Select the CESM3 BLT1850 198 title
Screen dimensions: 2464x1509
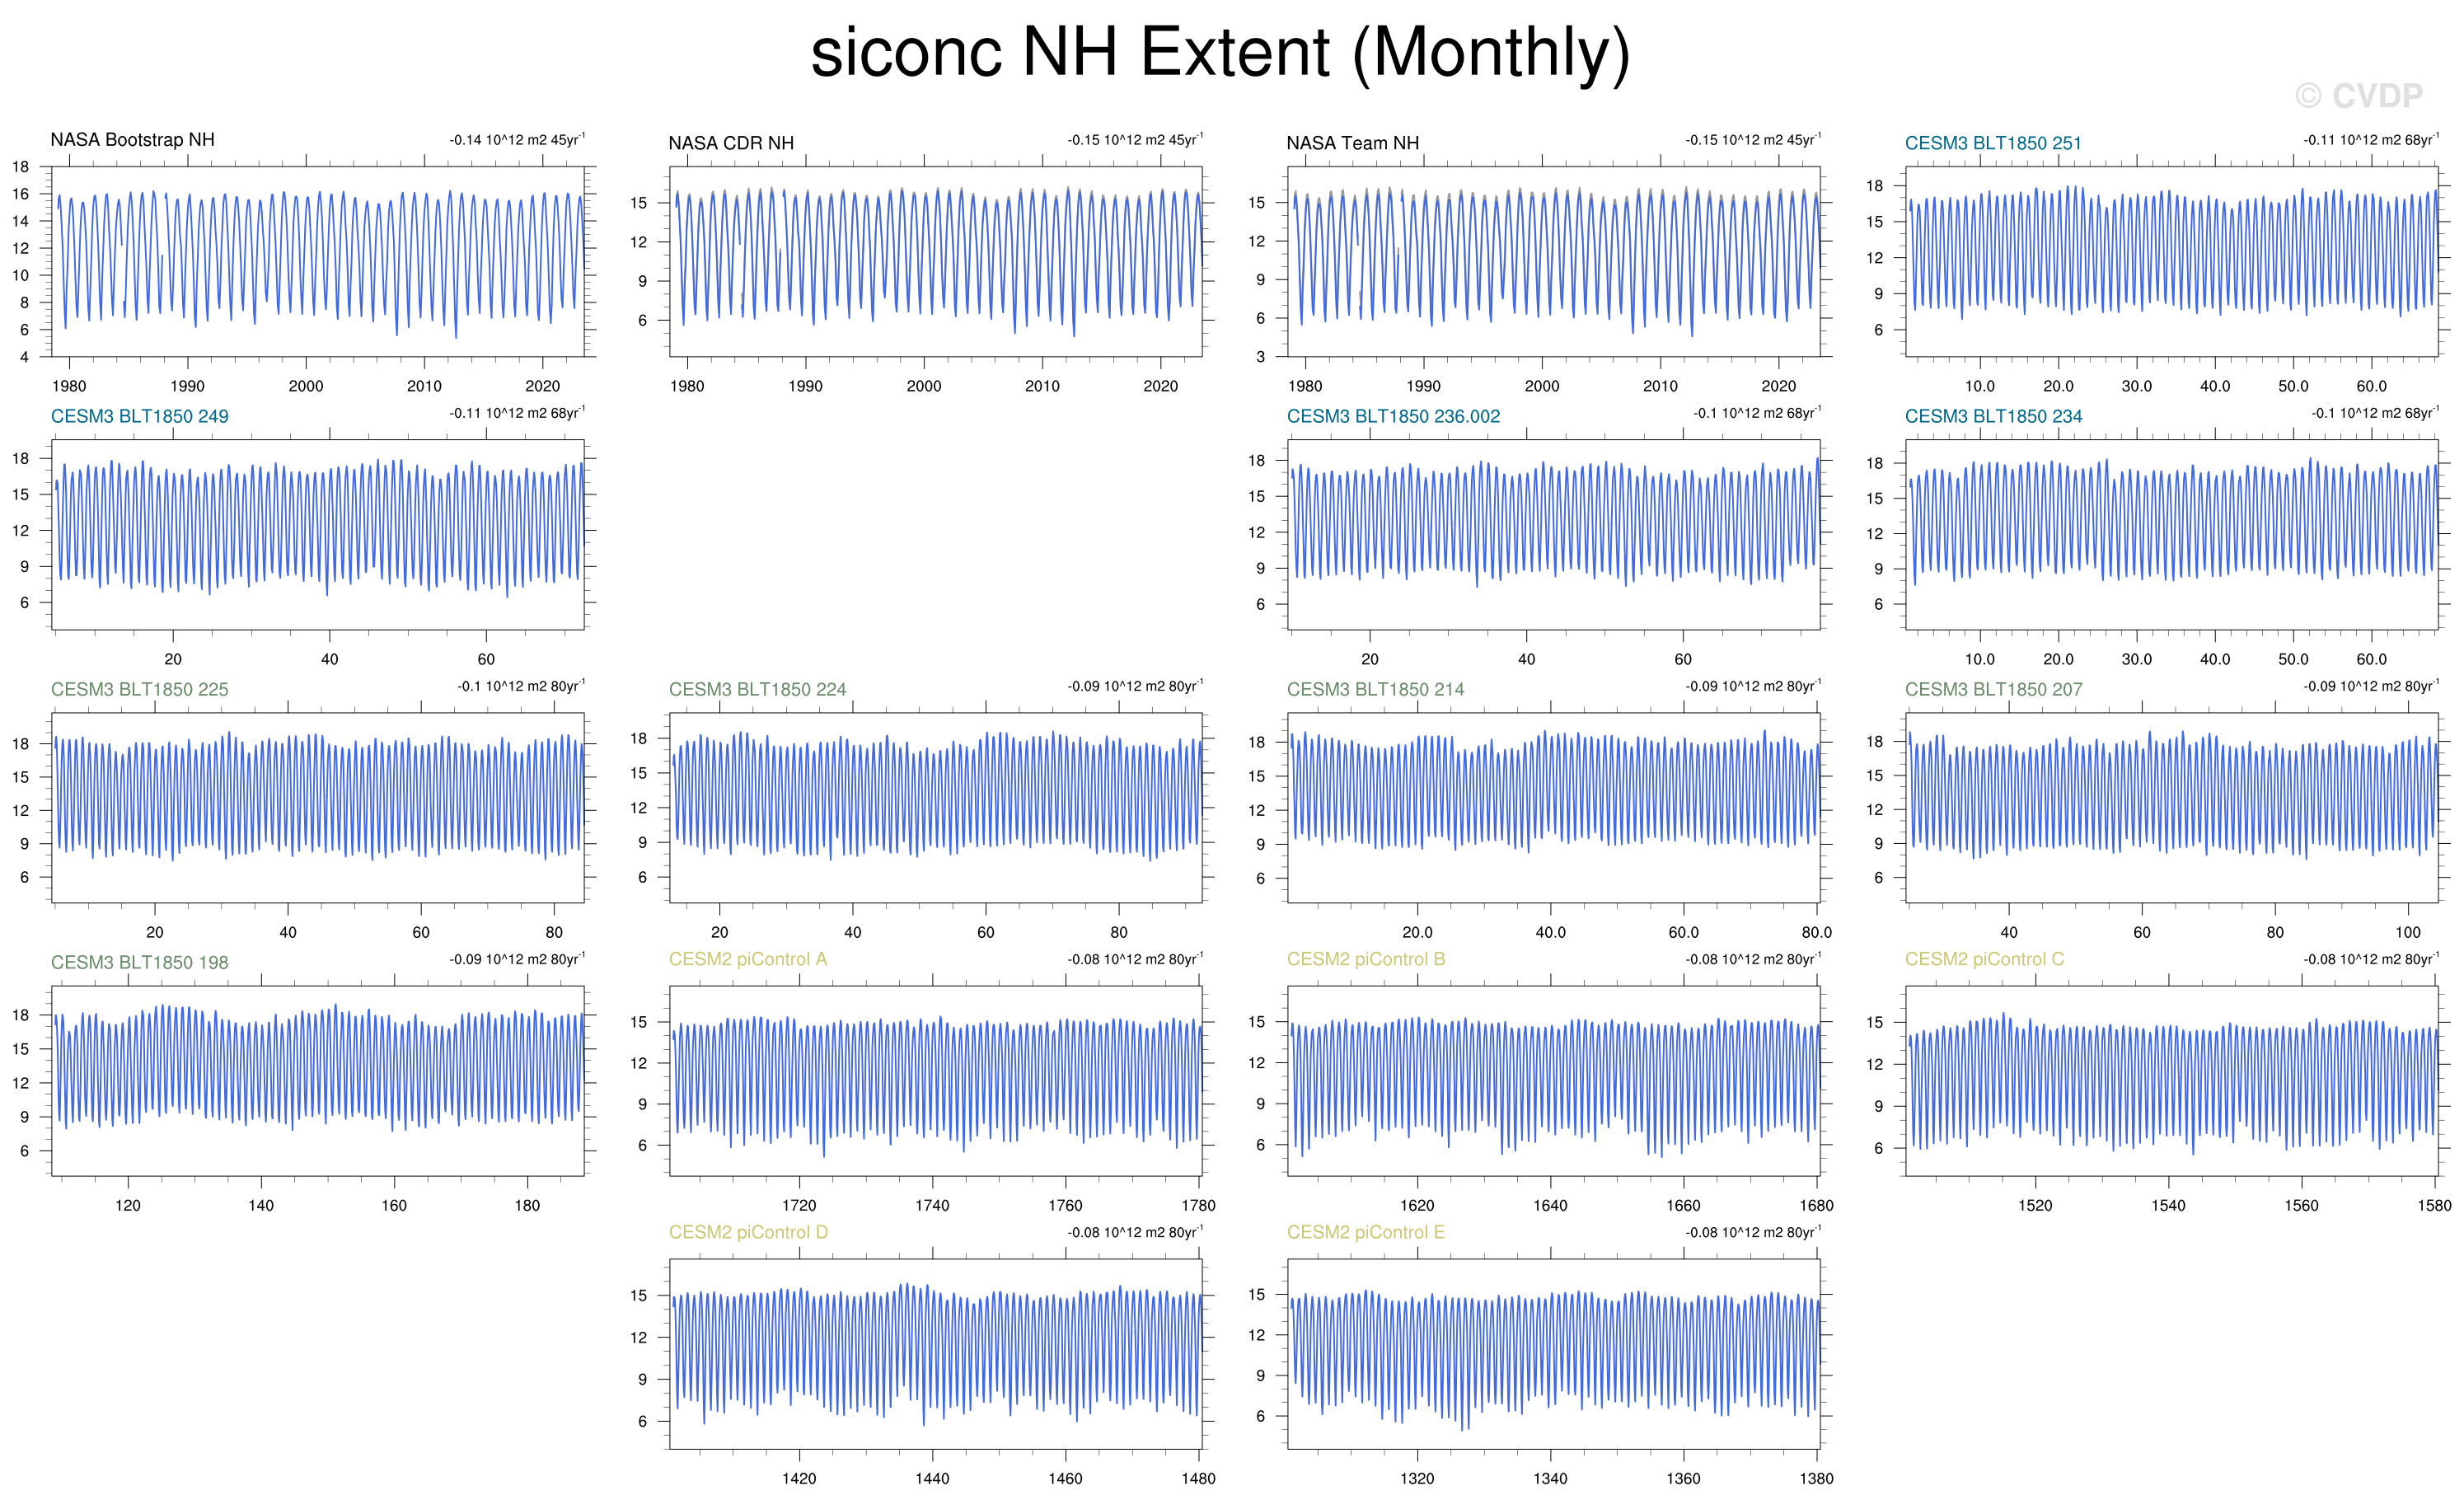click(139, 962)
